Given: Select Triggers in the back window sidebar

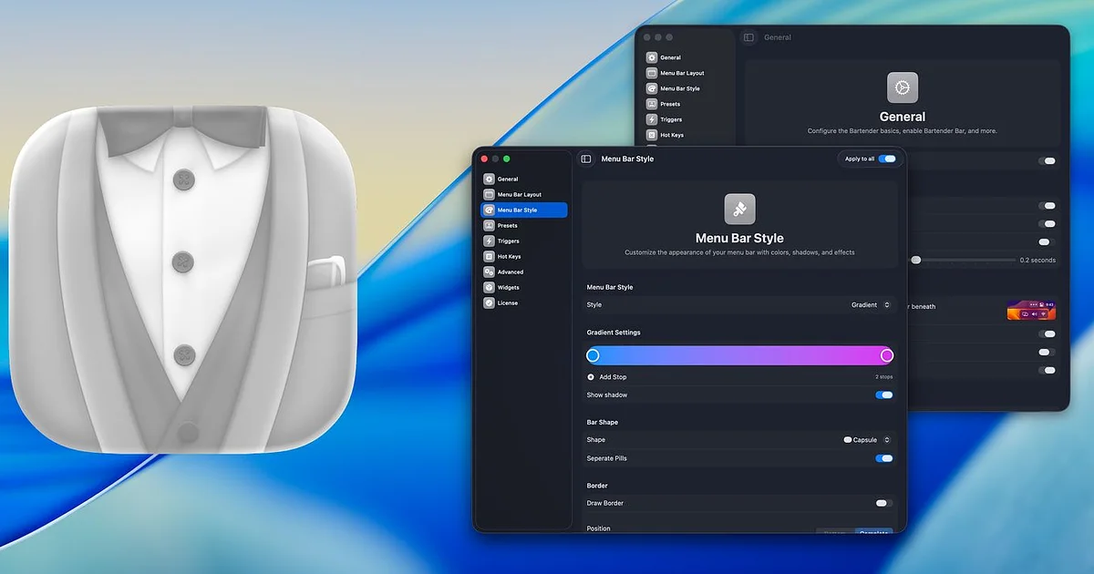Looking at the screenshot, I should (686, 119).
